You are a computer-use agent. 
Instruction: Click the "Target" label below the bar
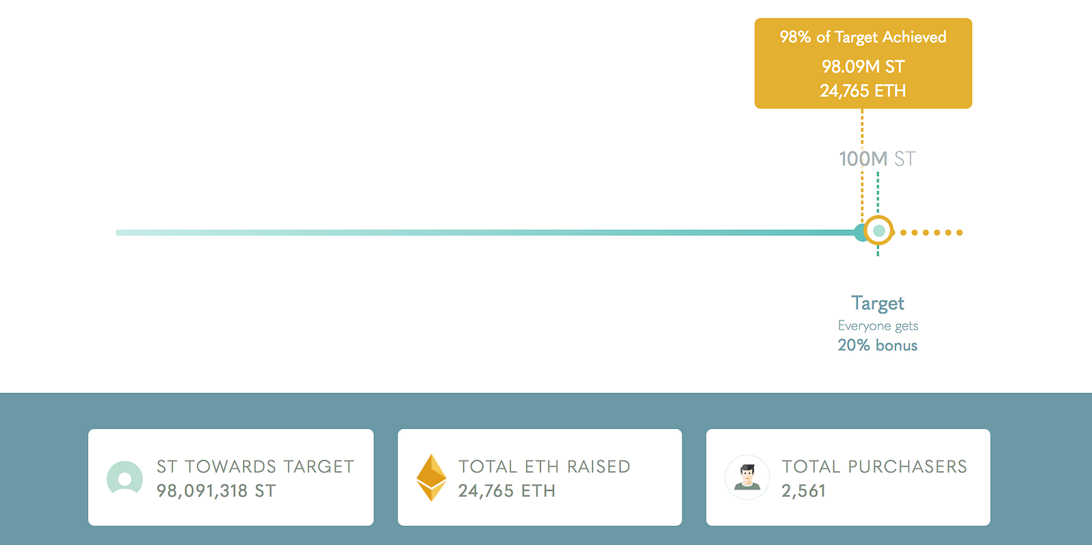878,303
